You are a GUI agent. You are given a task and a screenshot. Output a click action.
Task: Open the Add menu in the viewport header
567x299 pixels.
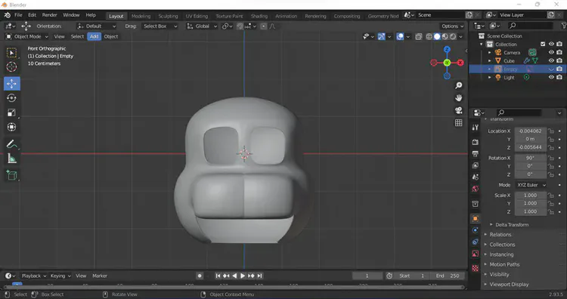tap(94, 36)
